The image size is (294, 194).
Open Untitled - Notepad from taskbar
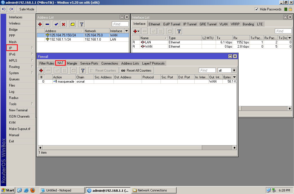point(62,190)
